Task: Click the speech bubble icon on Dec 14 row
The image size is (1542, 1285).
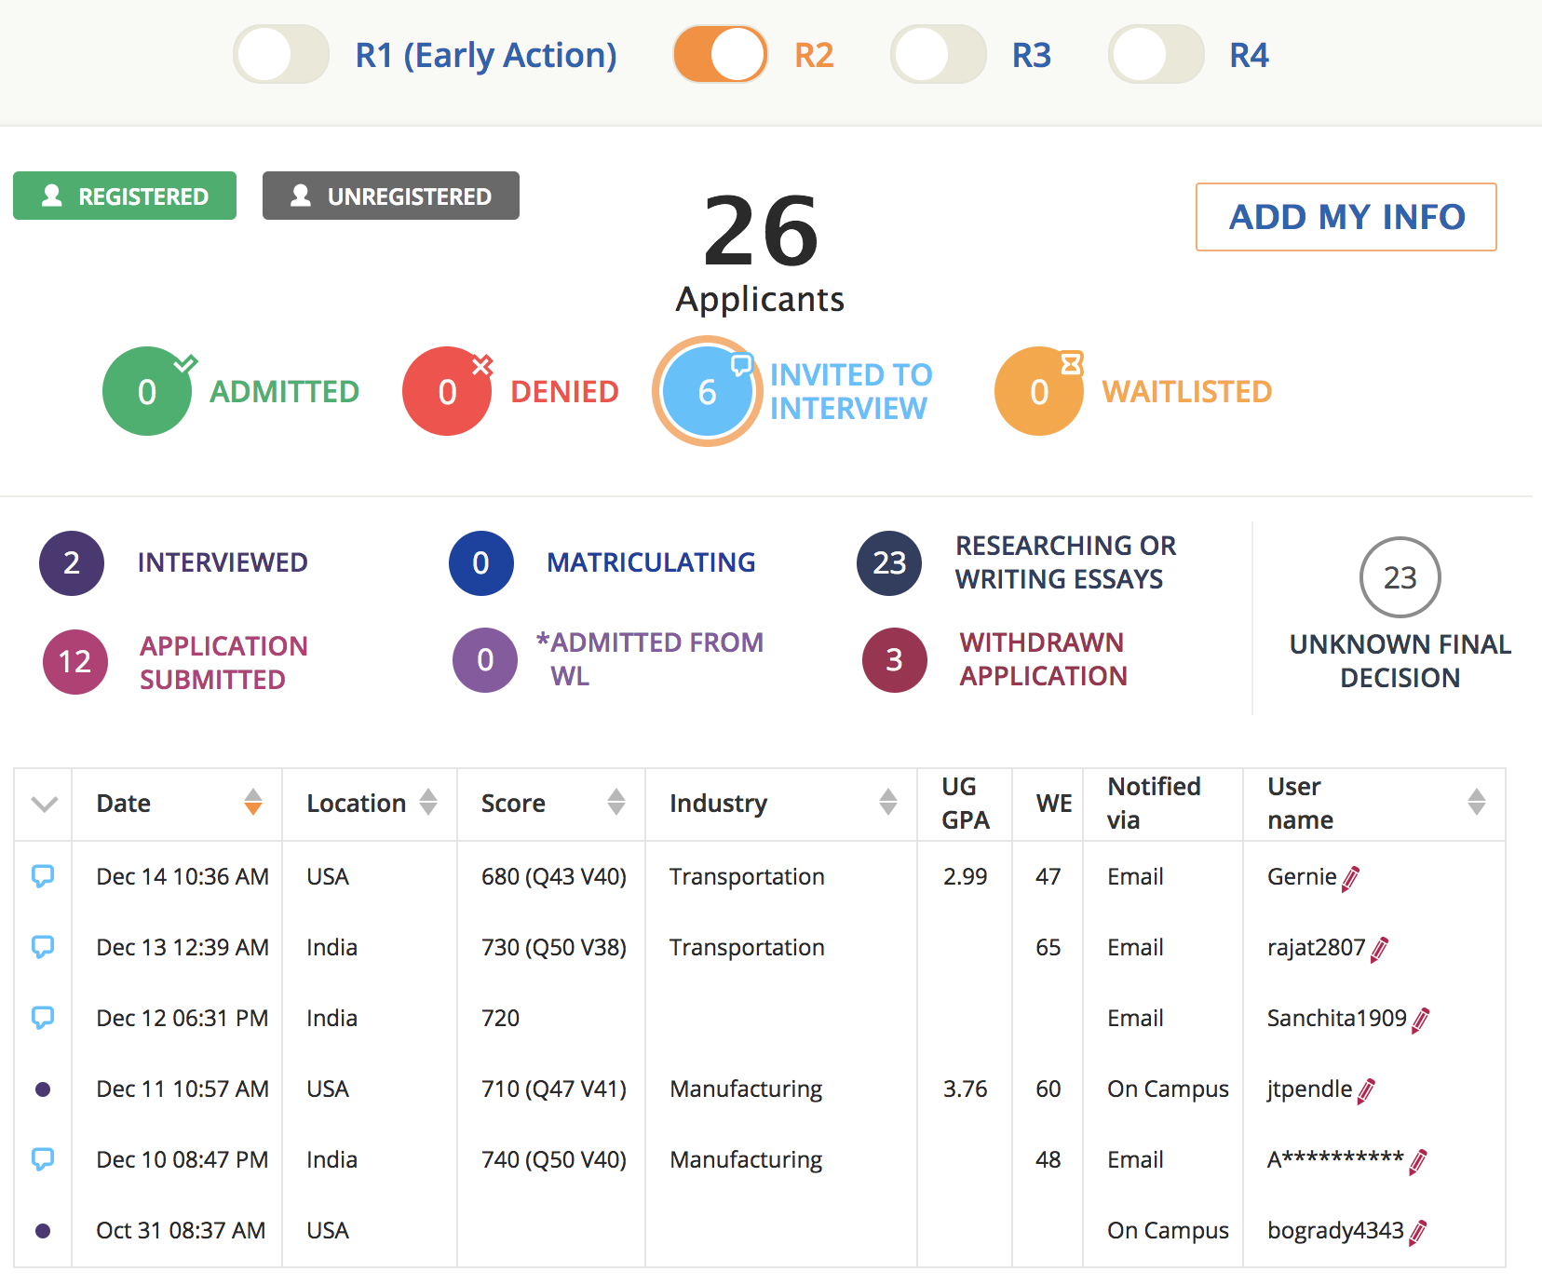Action: click(43, 876)
